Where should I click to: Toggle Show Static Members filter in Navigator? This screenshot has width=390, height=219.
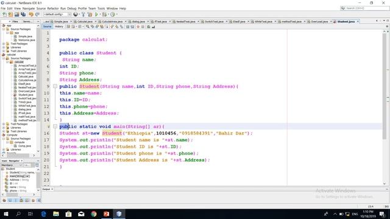point(16,200)
